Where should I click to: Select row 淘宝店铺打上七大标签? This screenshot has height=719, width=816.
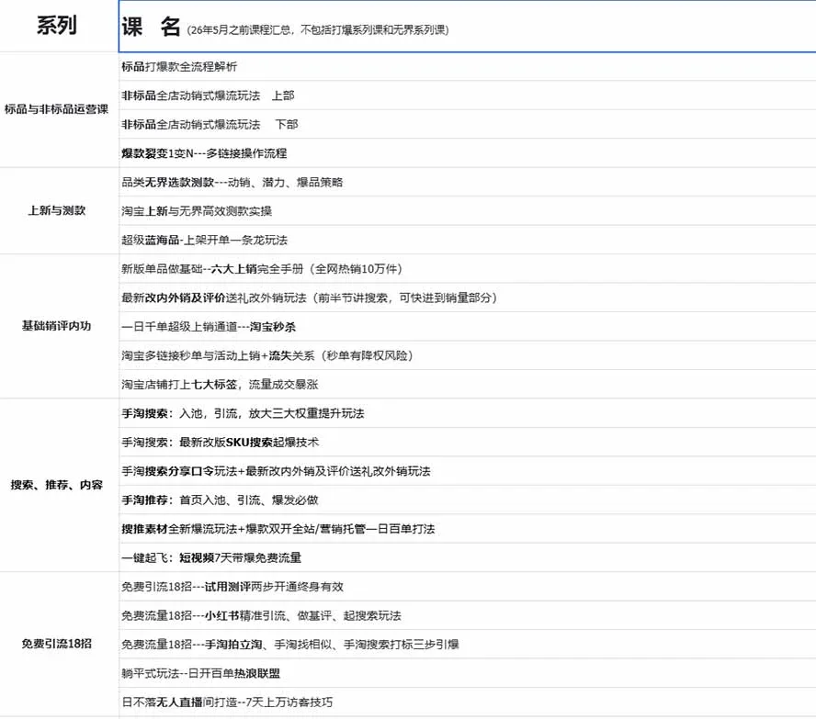468,384
